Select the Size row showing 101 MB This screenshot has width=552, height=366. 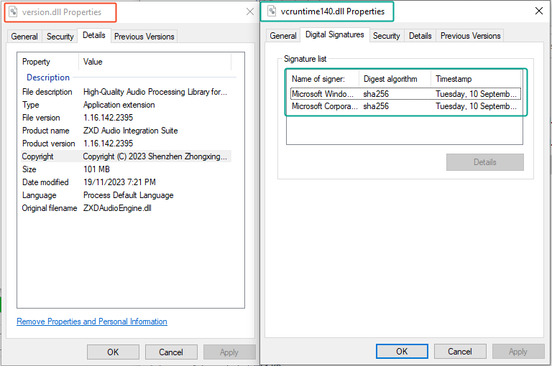[x=126, y=169]
